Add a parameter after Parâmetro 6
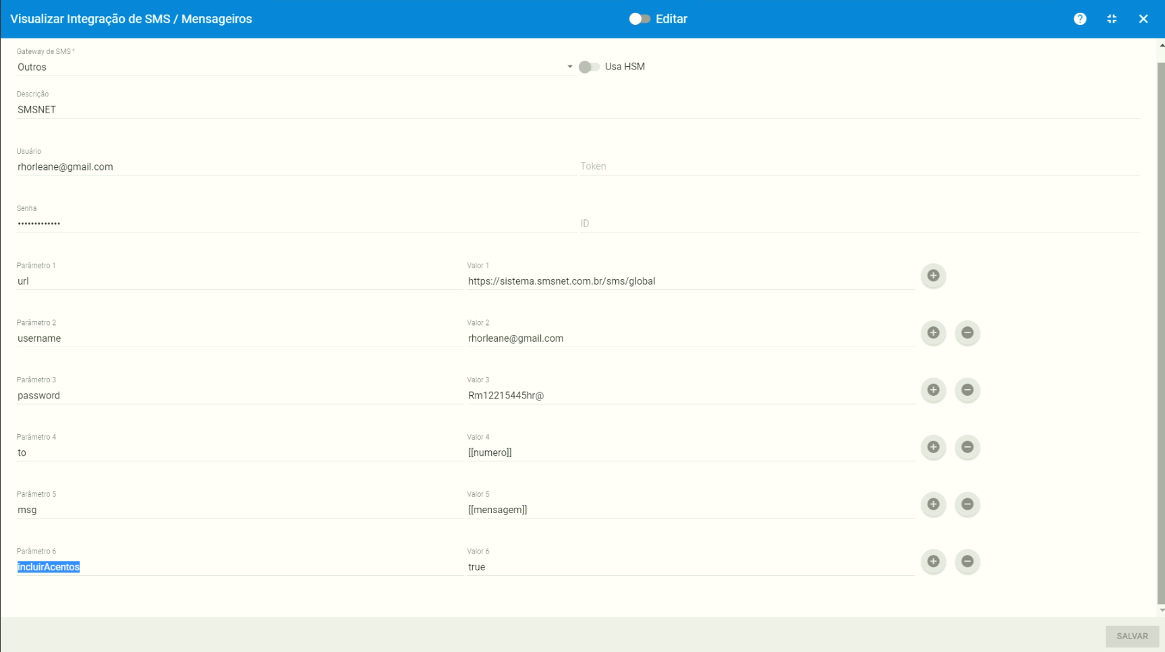The height and width of the screenshot is (652, 1165). coord(933,562)
